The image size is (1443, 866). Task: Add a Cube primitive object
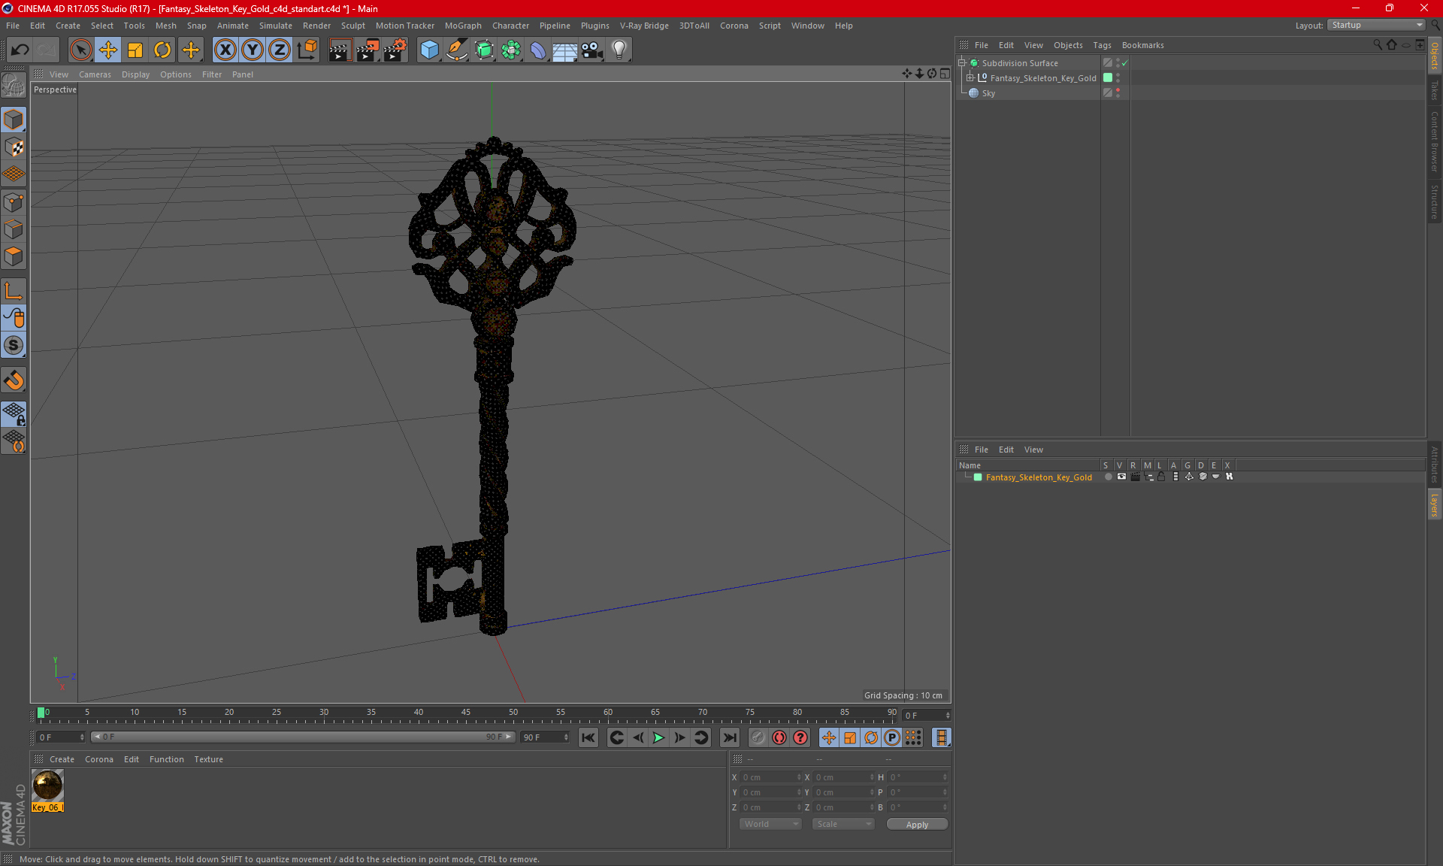pos(429,50)
